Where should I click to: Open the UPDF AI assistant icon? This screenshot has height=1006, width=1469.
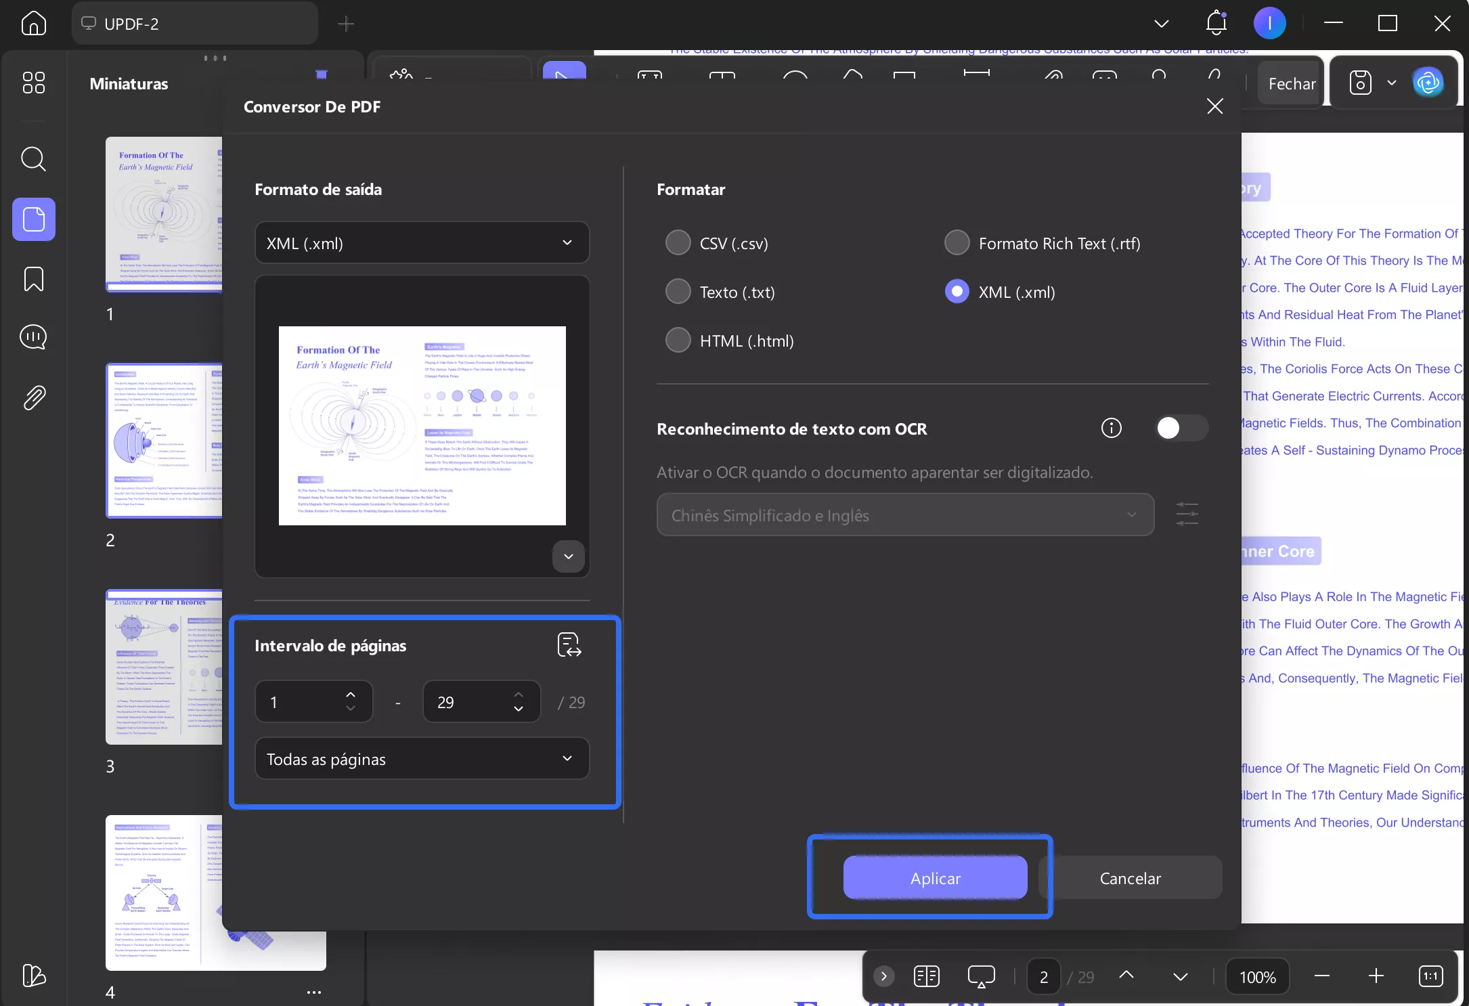coord(1428,83)
